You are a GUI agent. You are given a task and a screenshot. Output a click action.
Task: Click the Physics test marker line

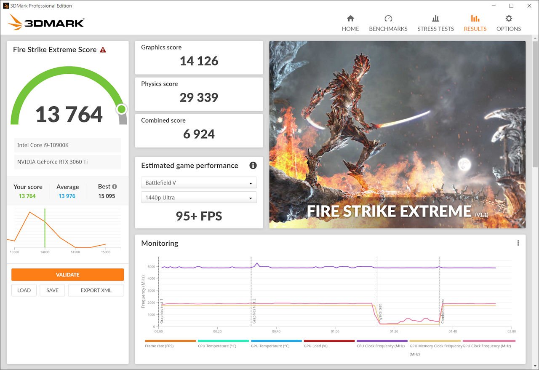pos(377,291)
